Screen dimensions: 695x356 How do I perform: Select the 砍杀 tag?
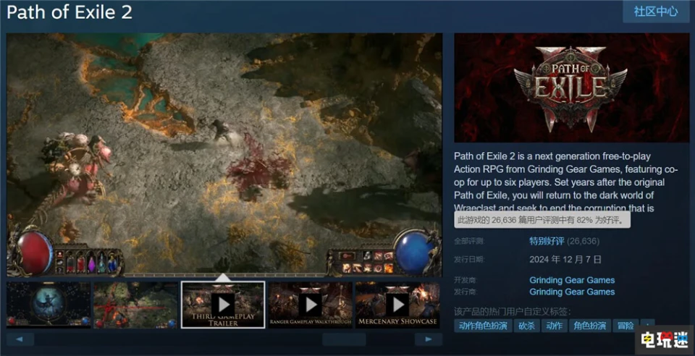click(x=526, y=326)
